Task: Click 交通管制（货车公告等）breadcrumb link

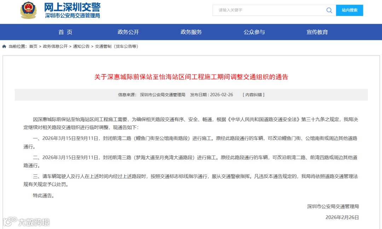Action: coord(117,46)
